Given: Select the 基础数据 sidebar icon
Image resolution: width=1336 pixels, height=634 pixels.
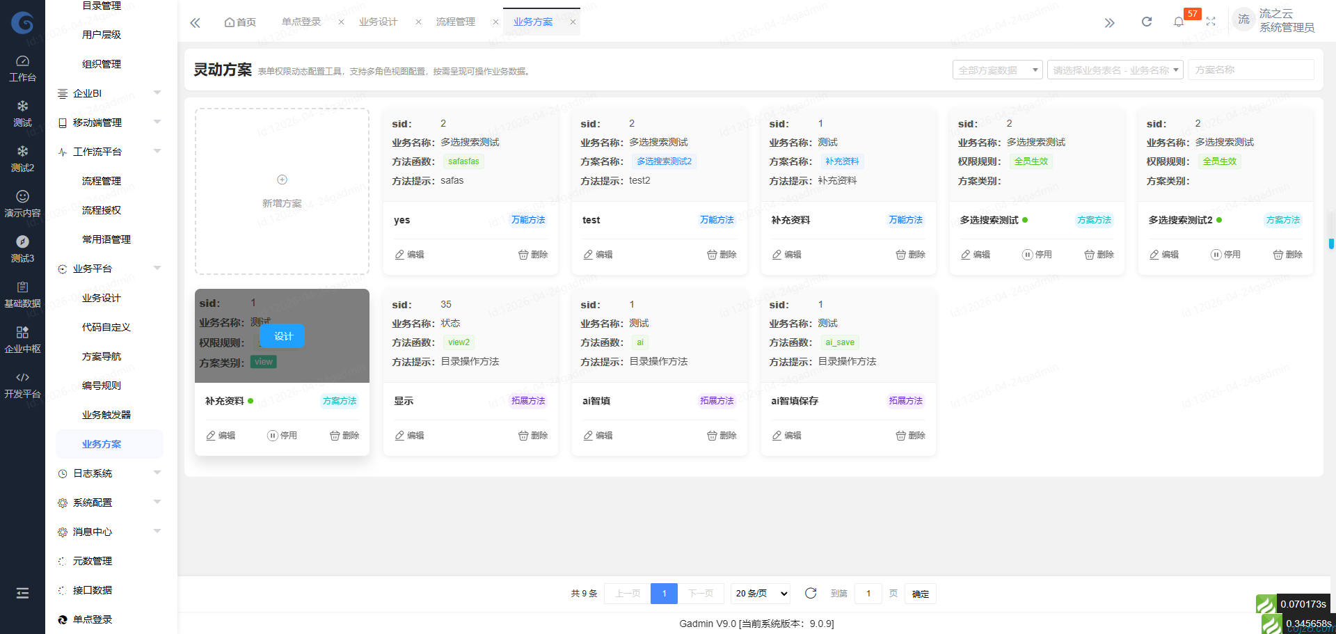Looking at the screenshot, I should [22, 292].
